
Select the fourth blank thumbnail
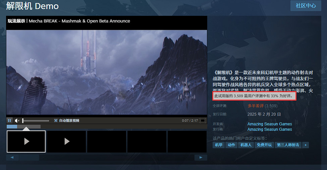147,141
